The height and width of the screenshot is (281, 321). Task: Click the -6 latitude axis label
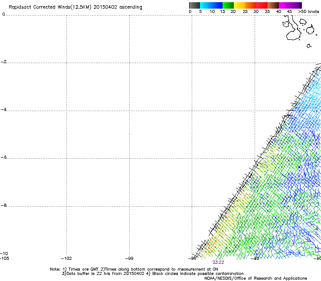(3, 157)
